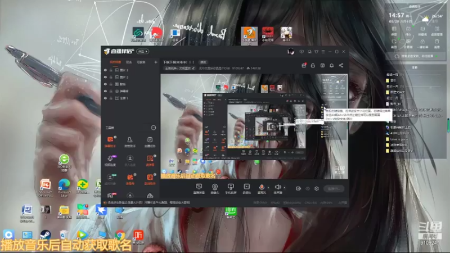Image resolution: width=450 pixels, height=253 pixels.
Task: Open 计算器 calculator in desktop widget
Action: 408,44
